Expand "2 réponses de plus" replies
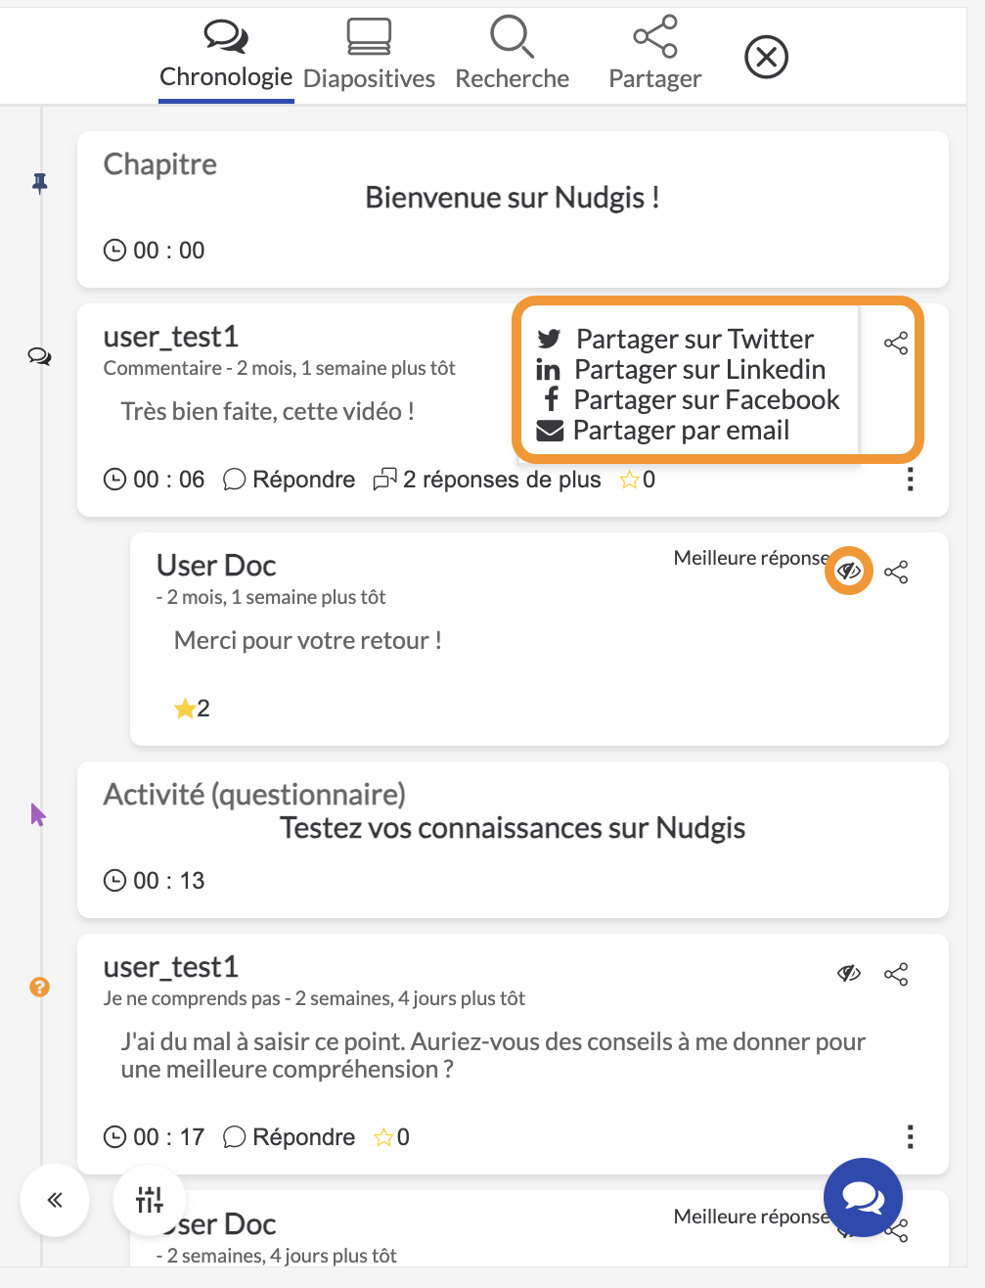 click(487, 480)
